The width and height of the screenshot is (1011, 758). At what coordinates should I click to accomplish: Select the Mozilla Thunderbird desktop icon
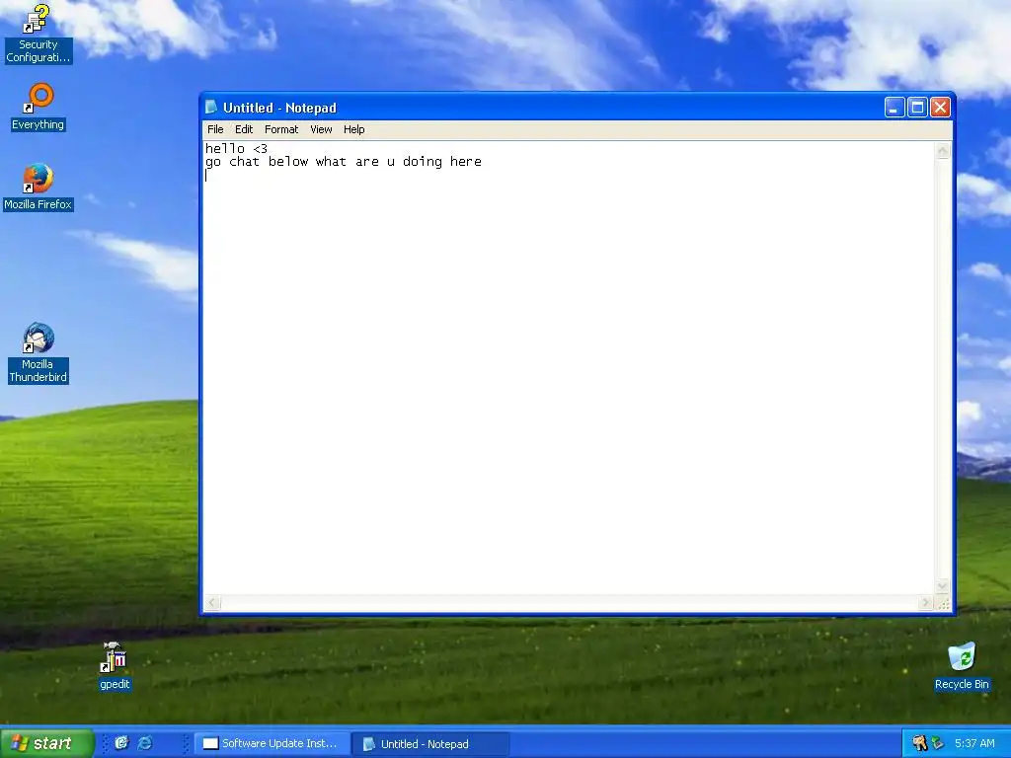39,353
